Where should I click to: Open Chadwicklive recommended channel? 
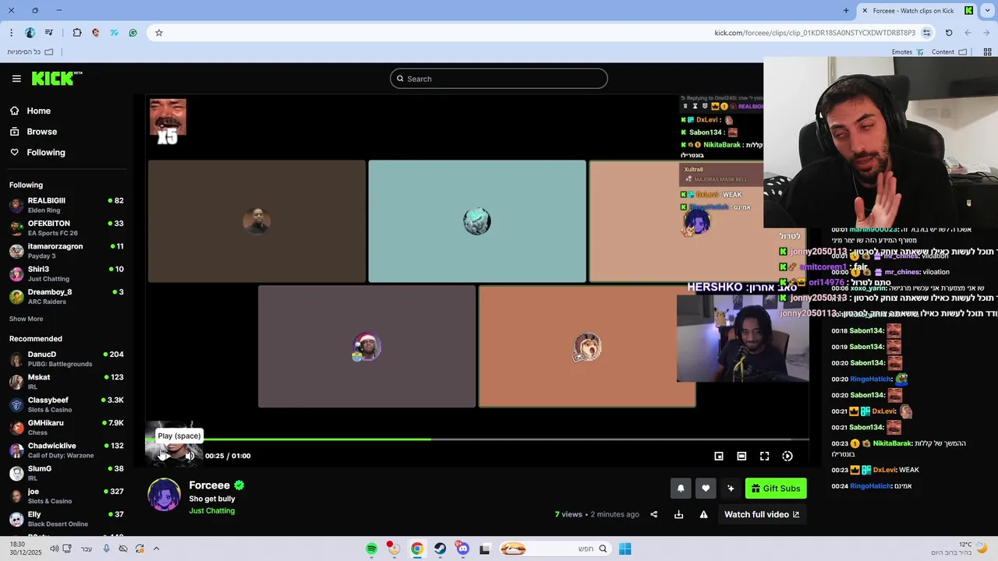pos(67,450)
